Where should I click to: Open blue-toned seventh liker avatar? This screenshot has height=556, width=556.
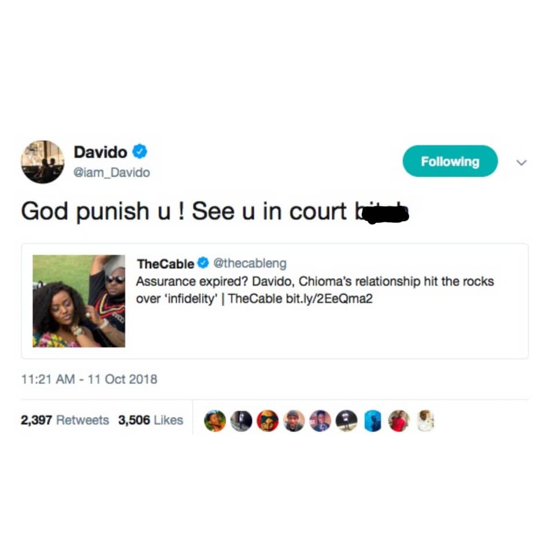click(372, 420)
